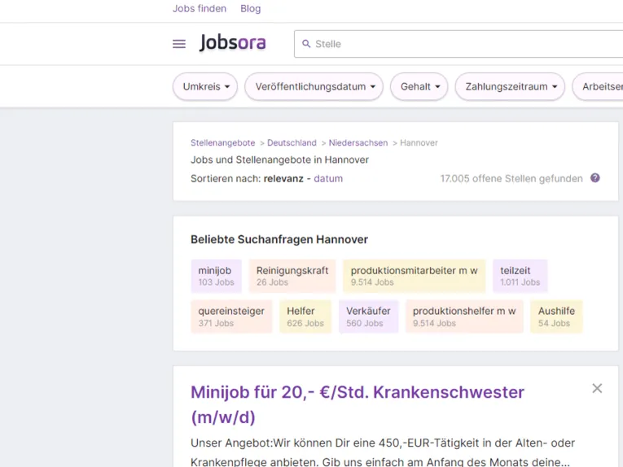This screenshot has height=467, width=623.
Task: Click the Jobs und Stellenangebote in Hannover heading
Action: (x=279, y=160)
